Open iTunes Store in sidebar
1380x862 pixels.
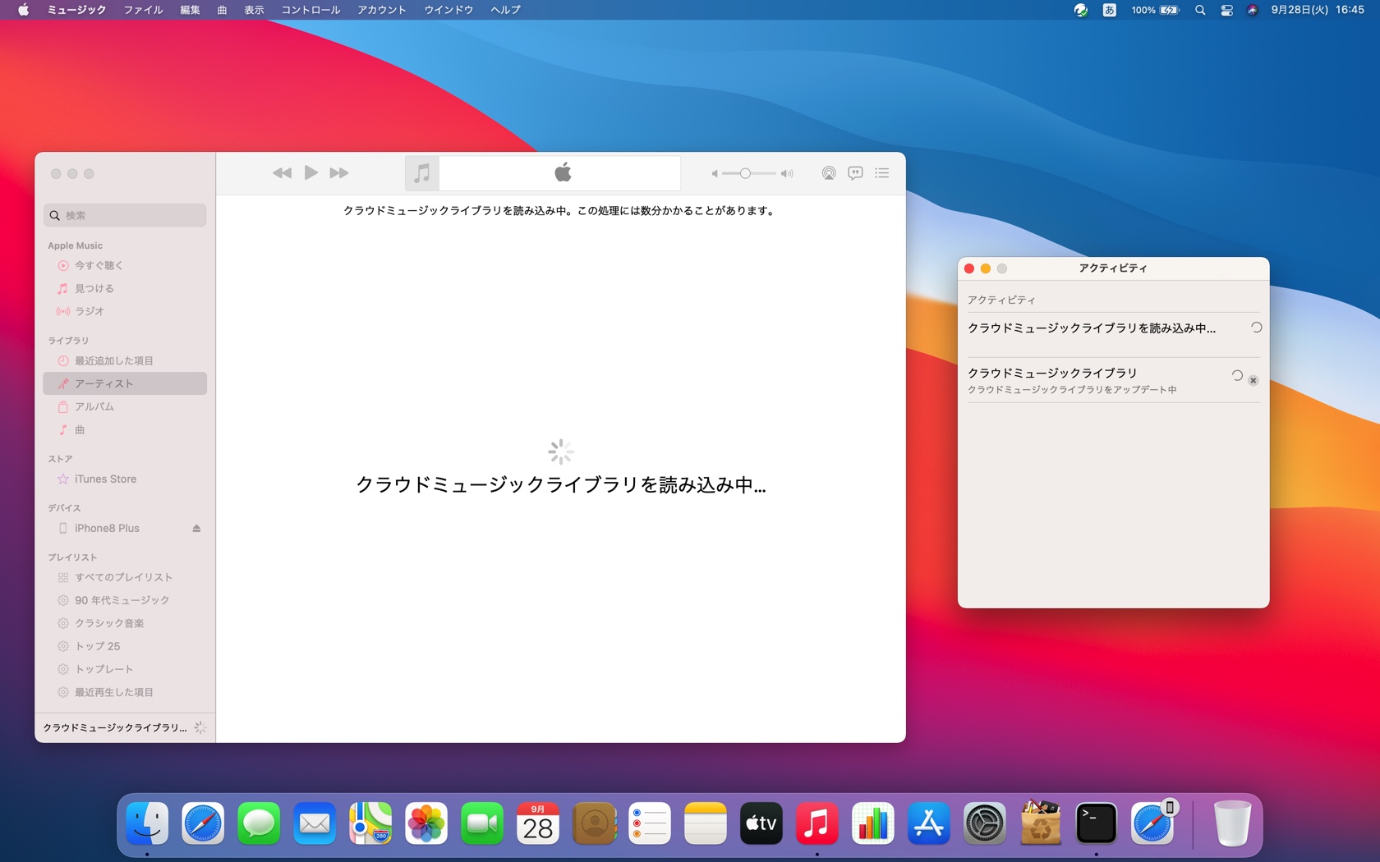pyautogui.click(x=105, y=479)
